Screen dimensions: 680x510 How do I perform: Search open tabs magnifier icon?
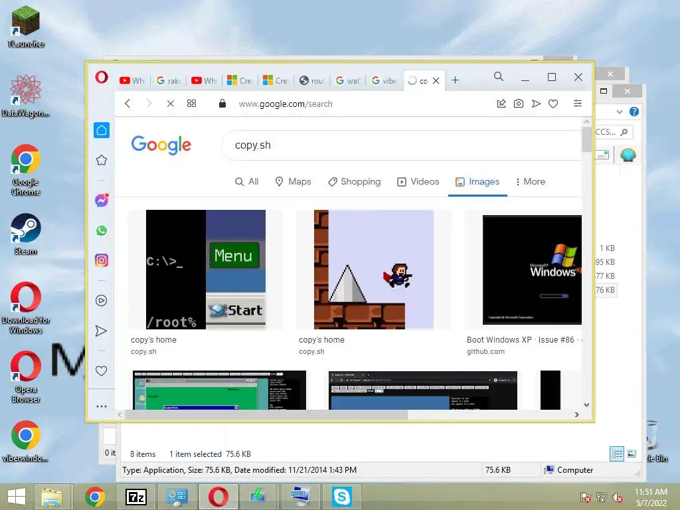pyautogui.click(x=499, y=77)
